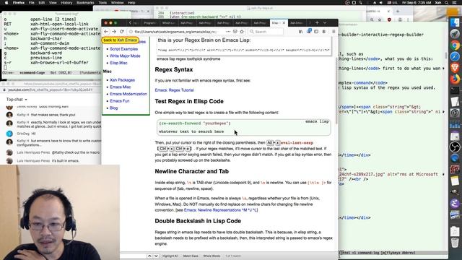Open the File menu
Screen dimensions: 462x260
point(32,3)
